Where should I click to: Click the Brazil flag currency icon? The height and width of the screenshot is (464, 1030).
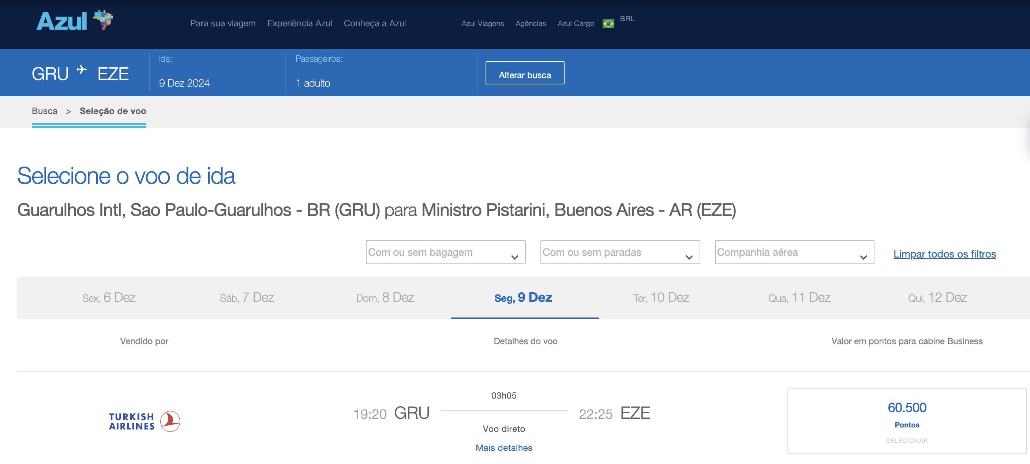(608, 24)
